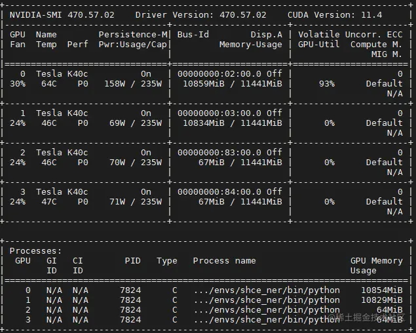Viewport: 416px width, 333px height.
Task: Click the NVIDIA-SMI 470.57.02 header text
Action: click(x=62, y=15)
